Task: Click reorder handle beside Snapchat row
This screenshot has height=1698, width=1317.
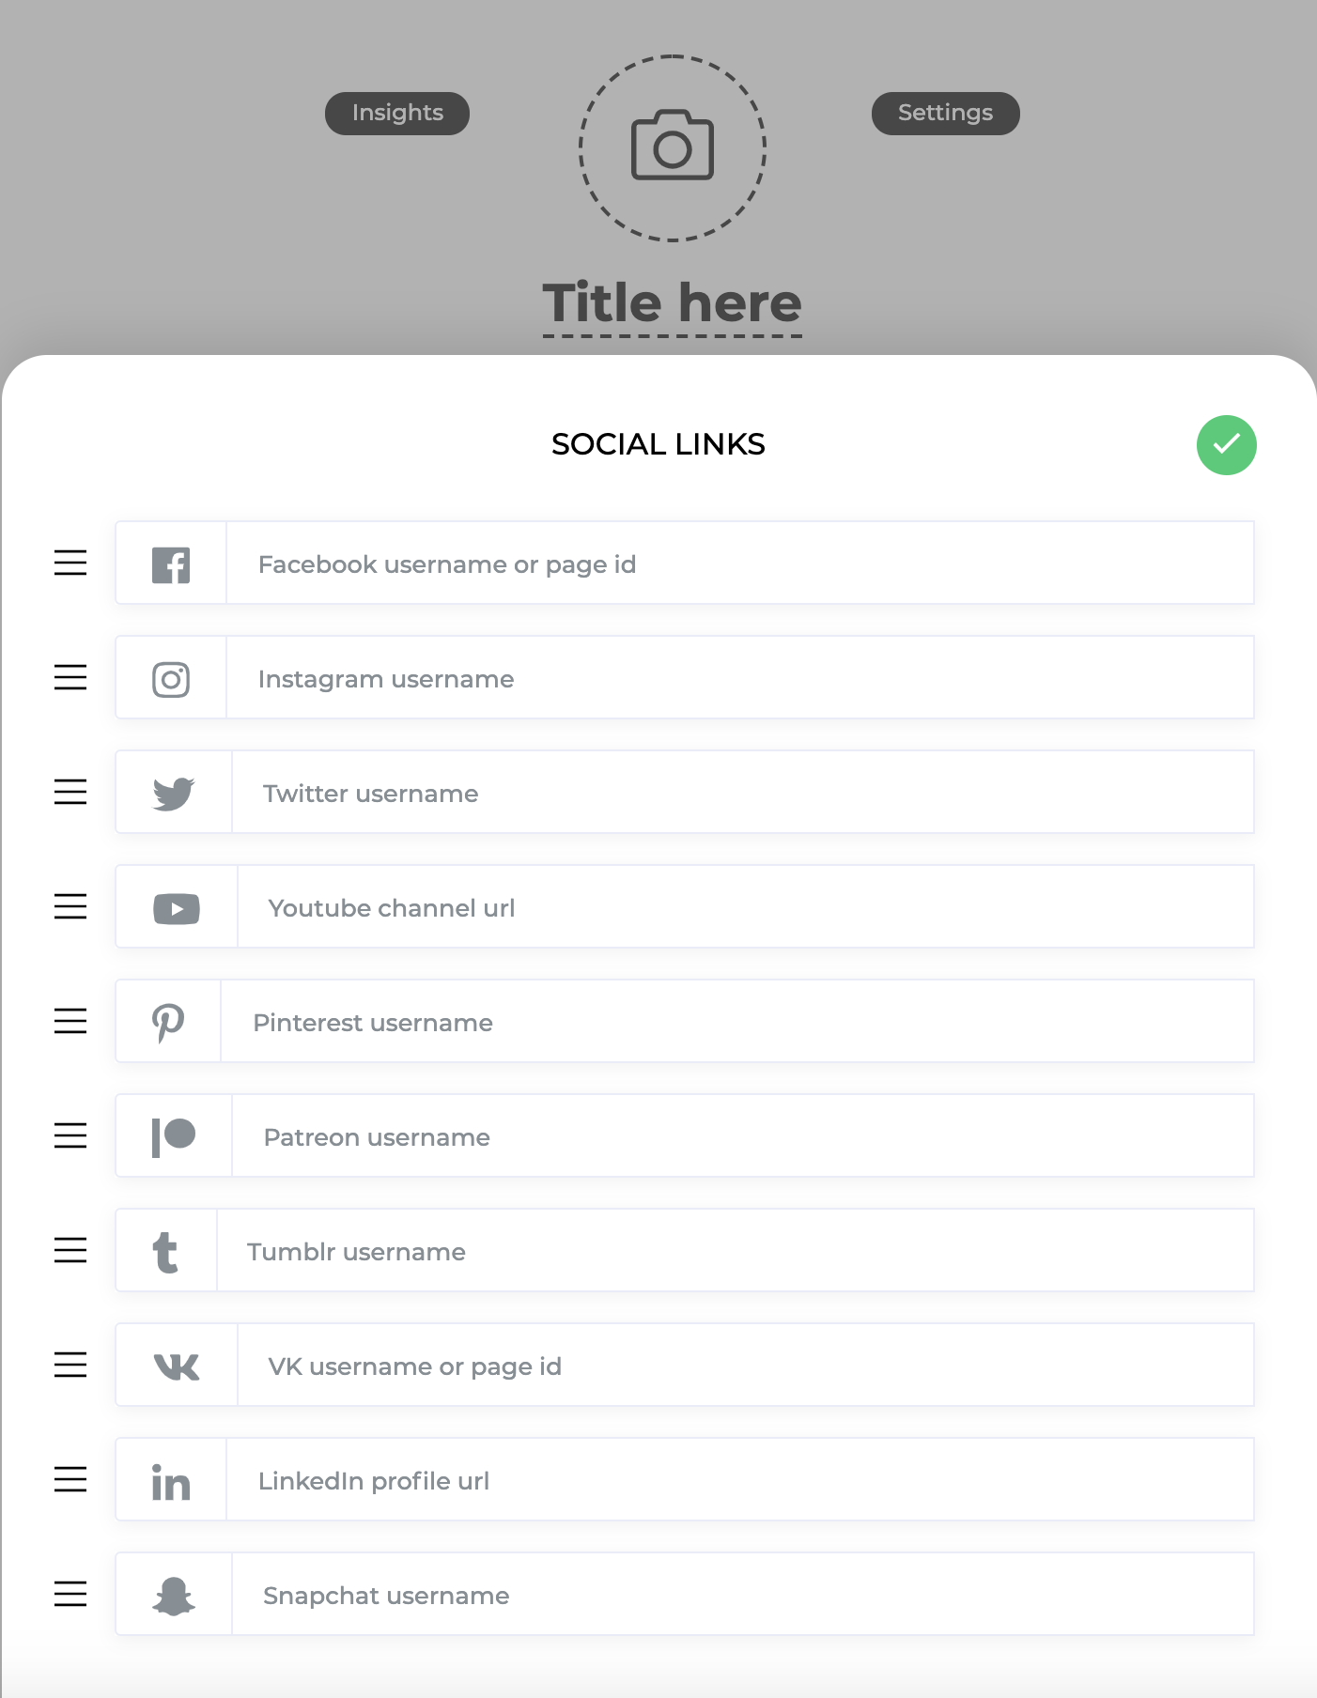Action: [x=70, y=1594]
